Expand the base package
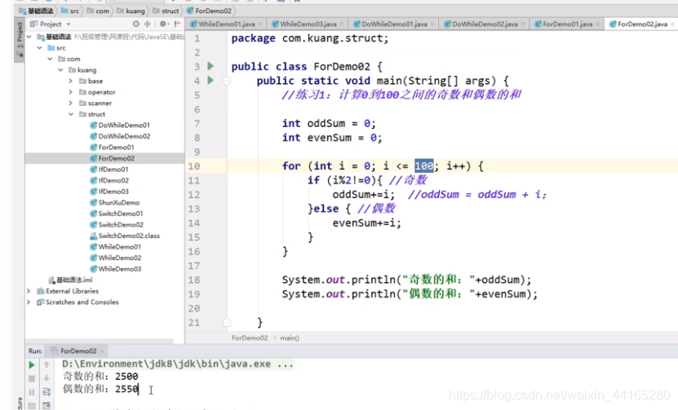Viewport: 678px width, 410px height. (x=70, y=82)
